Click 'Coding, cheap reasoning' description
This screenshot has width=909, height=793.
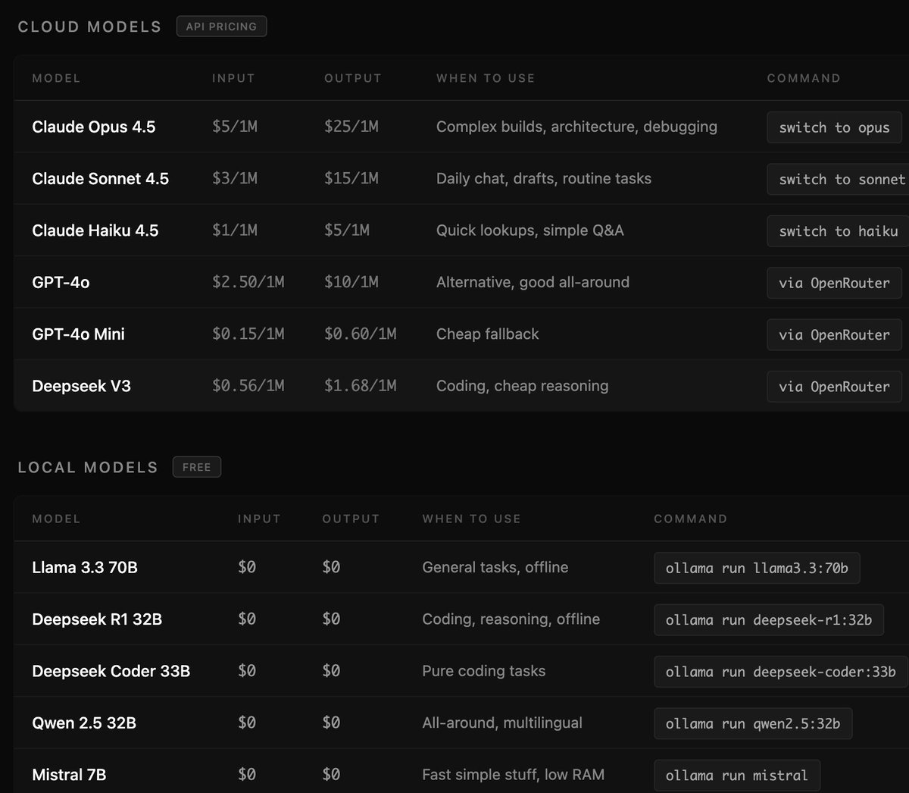(x=522, y=386)
